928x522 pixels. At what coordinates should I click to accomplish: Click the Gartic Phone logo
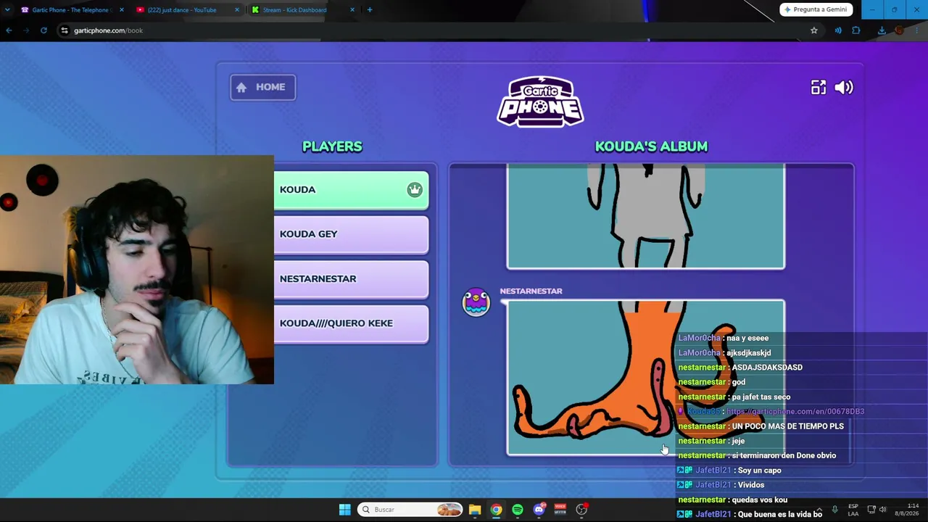coord(540,101)
